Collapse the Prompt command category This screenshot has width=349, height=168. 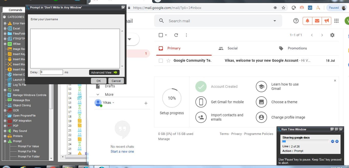point(5,141)
